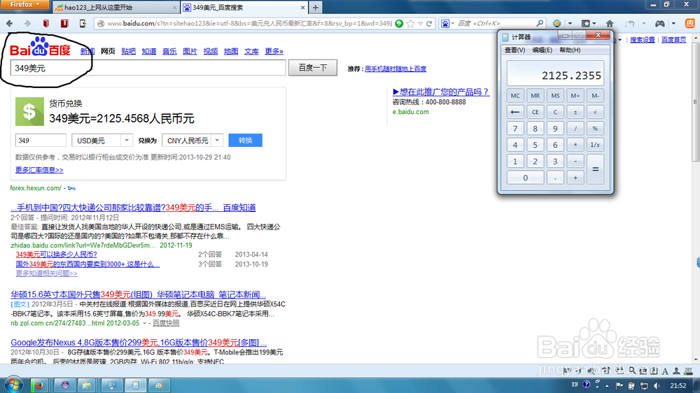Expand the CNY人民币元 currency dropdown
700x393 pixels.
tap(217, 141)
